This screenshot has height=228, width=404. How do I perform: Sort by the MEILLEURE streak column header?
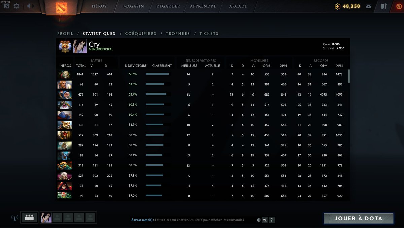pyautogui.click(x=189, y=66)
